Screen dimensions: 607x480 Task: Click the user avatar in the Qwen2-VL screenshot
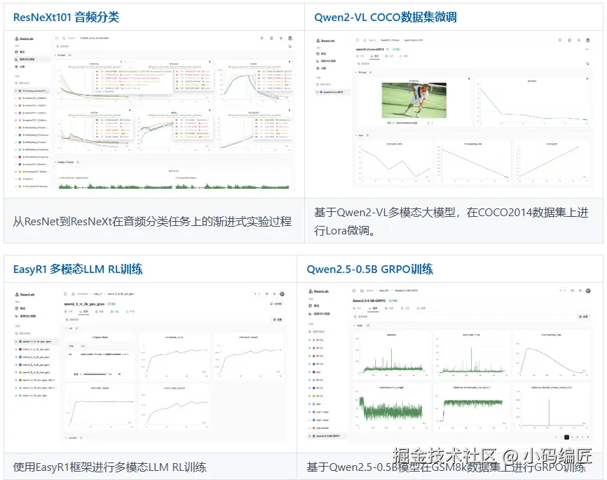[588, 40]
